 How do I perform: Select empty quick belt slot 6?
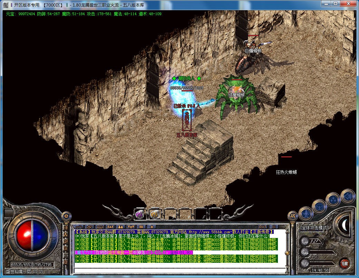(x=215, y=215)
